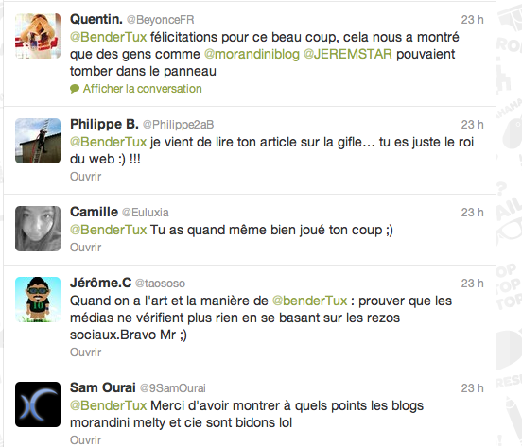Click the @Euluxia username handle
Image resolution: width=522 pixels, height=447 pixels.
point(145,213)
